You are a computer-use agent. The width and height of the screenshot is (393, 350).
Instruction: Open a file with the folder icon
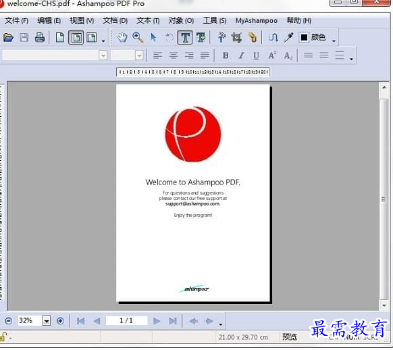click(x=8, y=38)
